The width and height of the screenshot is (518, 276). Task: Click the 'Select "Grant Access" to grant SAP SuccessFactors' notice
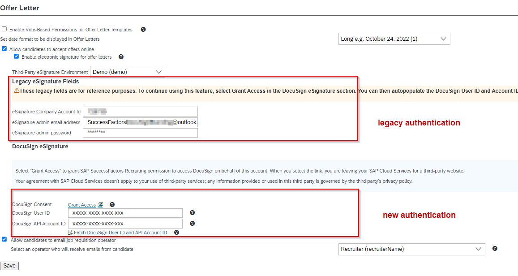click(240, 171)
